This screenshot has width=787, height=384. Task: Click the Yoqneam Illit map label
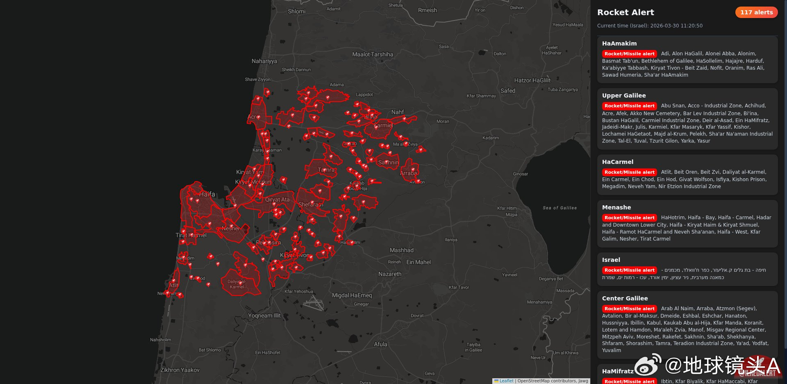click(264, 316)
